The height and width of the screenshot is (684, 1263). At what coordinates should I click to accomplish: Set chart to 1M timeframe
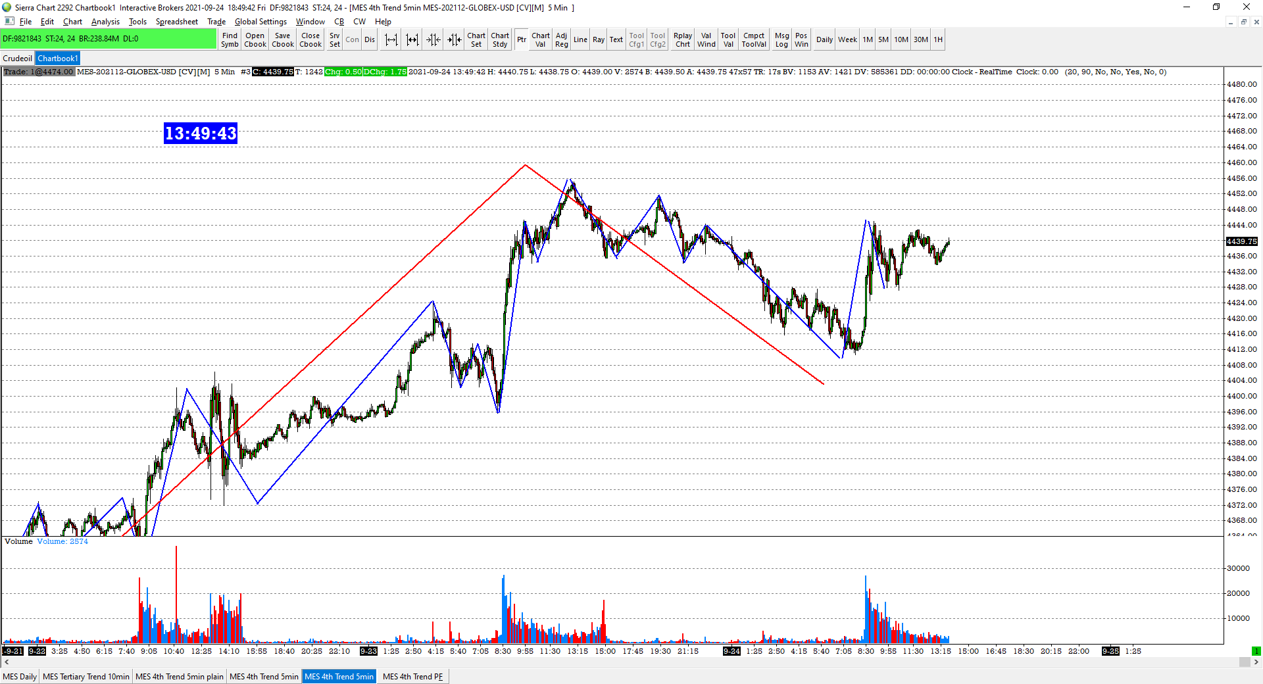(x=868, y=40)
